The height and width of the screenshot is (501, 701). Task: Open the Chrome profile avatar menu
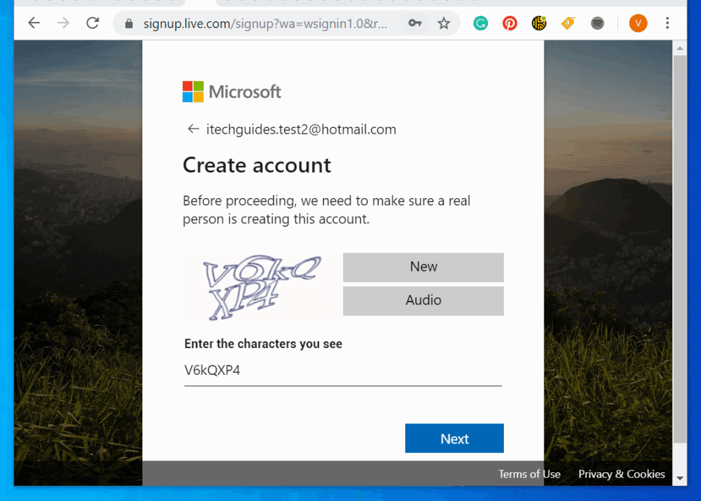point(637,23)
